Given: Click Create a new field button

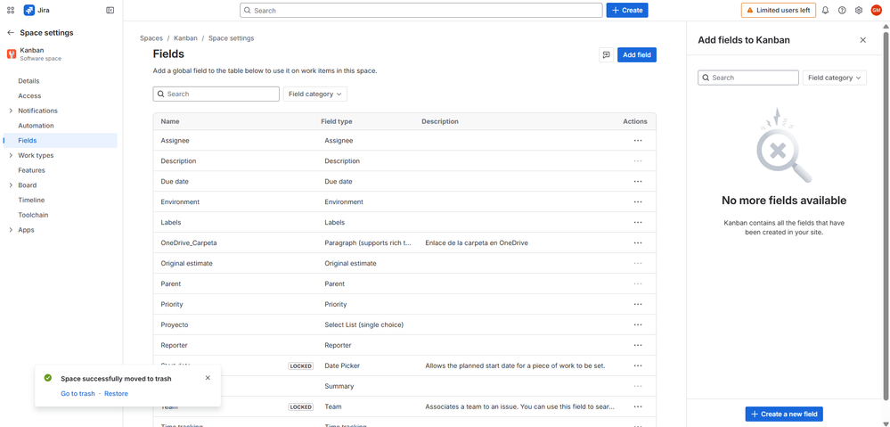Looking at the screenshot, I should pyautogui.click(x=784, y=414).
